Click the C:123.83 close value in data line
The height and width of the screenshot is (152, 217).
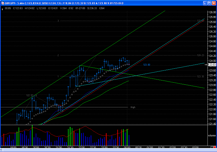tap(18, 8)
